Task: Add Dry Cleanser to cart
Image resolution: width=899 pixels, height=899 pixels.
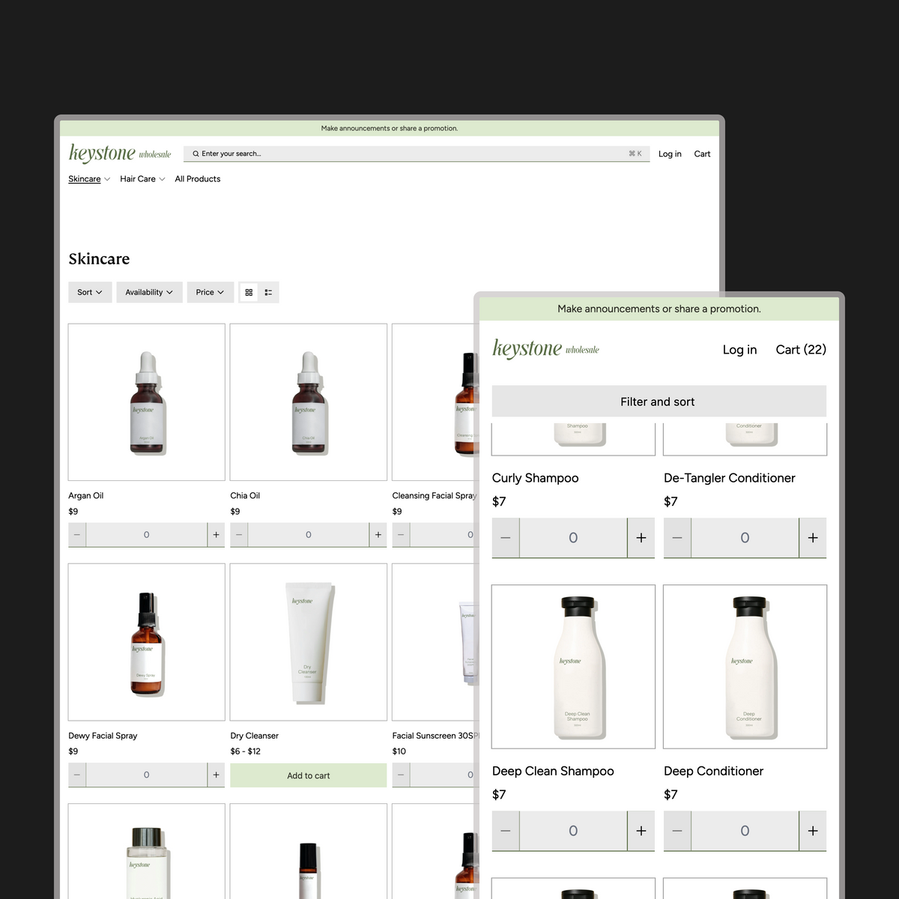Action: [x=308, y=775]
